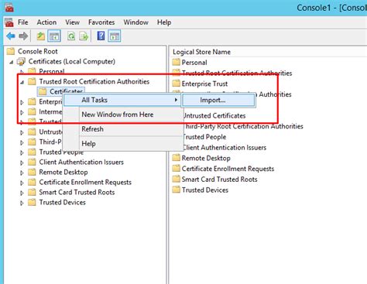Expand the Trusted Devices tree node
Screen dimensions: 367x284
pyautogui.click(x=22, y=203)
